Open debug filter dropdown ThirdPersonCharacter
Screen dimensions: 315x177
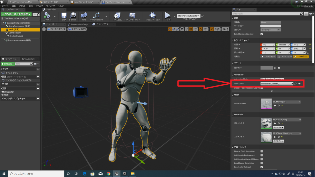pos(188,16)
